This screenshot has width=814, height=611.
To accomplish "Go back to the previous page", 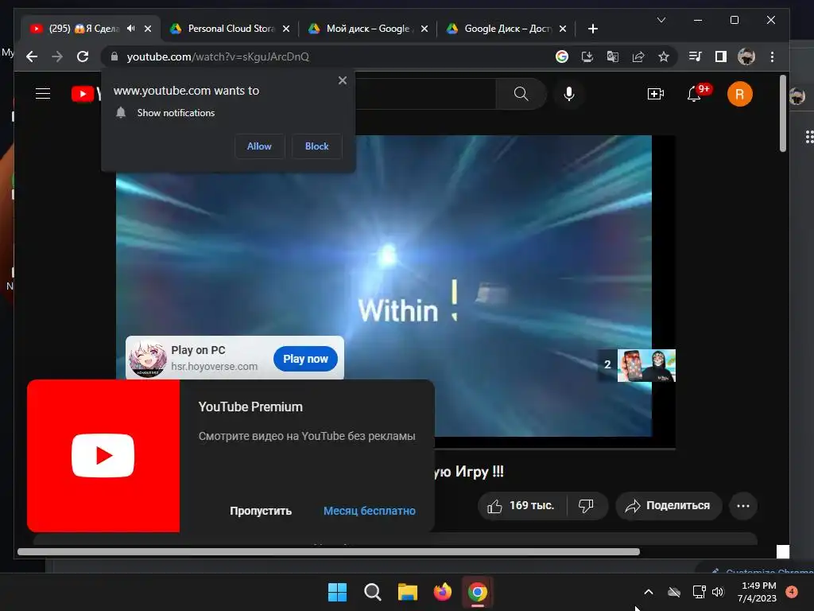I will point(32,56).
